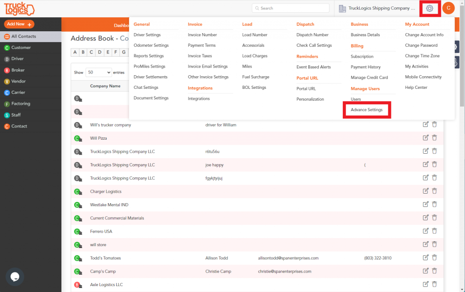Open Factoring contacts in sidebar
Viewport: 465px width, 292px height.
[x=30, y=104]
